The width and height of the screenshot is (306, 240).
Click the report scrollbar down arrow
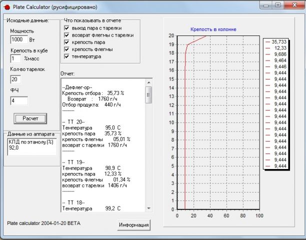tap(148, 207)
